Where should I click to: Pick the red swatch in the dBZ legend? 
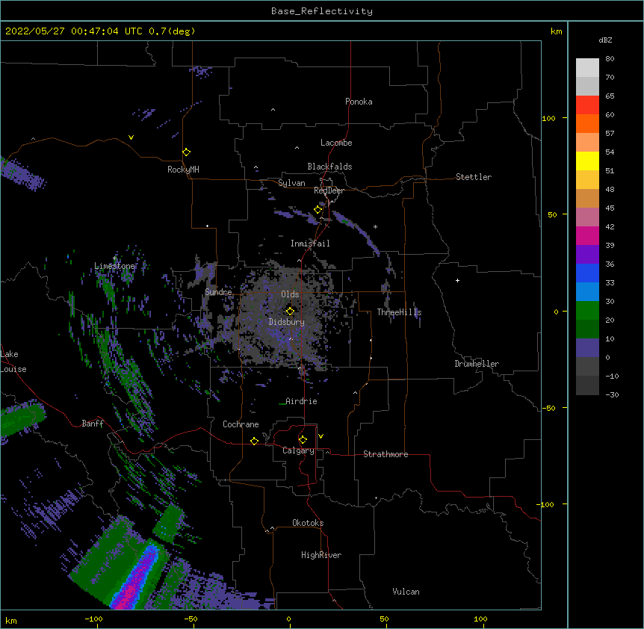(x=587, y=105)
